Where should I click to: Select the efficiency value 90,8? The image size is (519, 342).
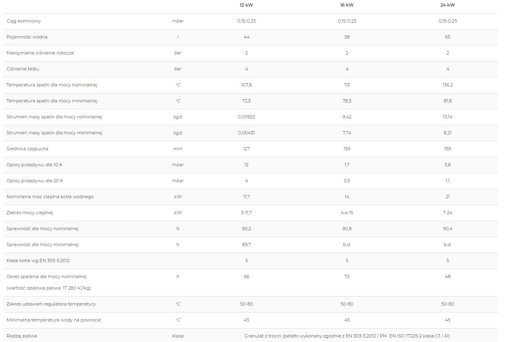point(347,229)
